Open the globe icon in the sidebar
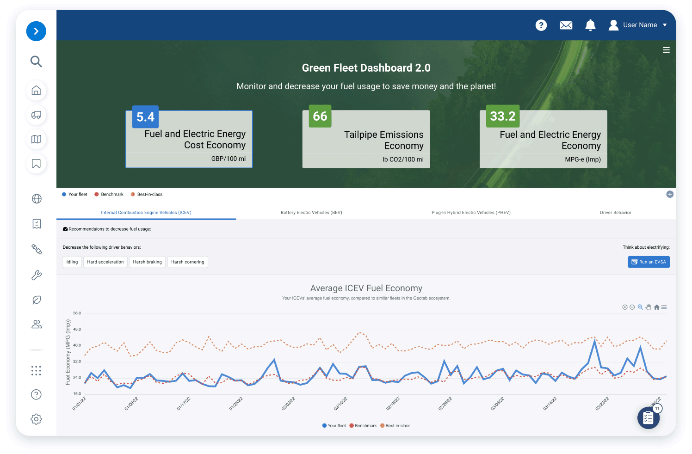The height and width of the screenshot is (454, 692). 37,199
